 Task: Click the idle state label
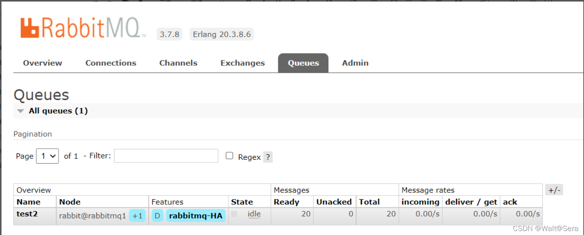(254, 214)
